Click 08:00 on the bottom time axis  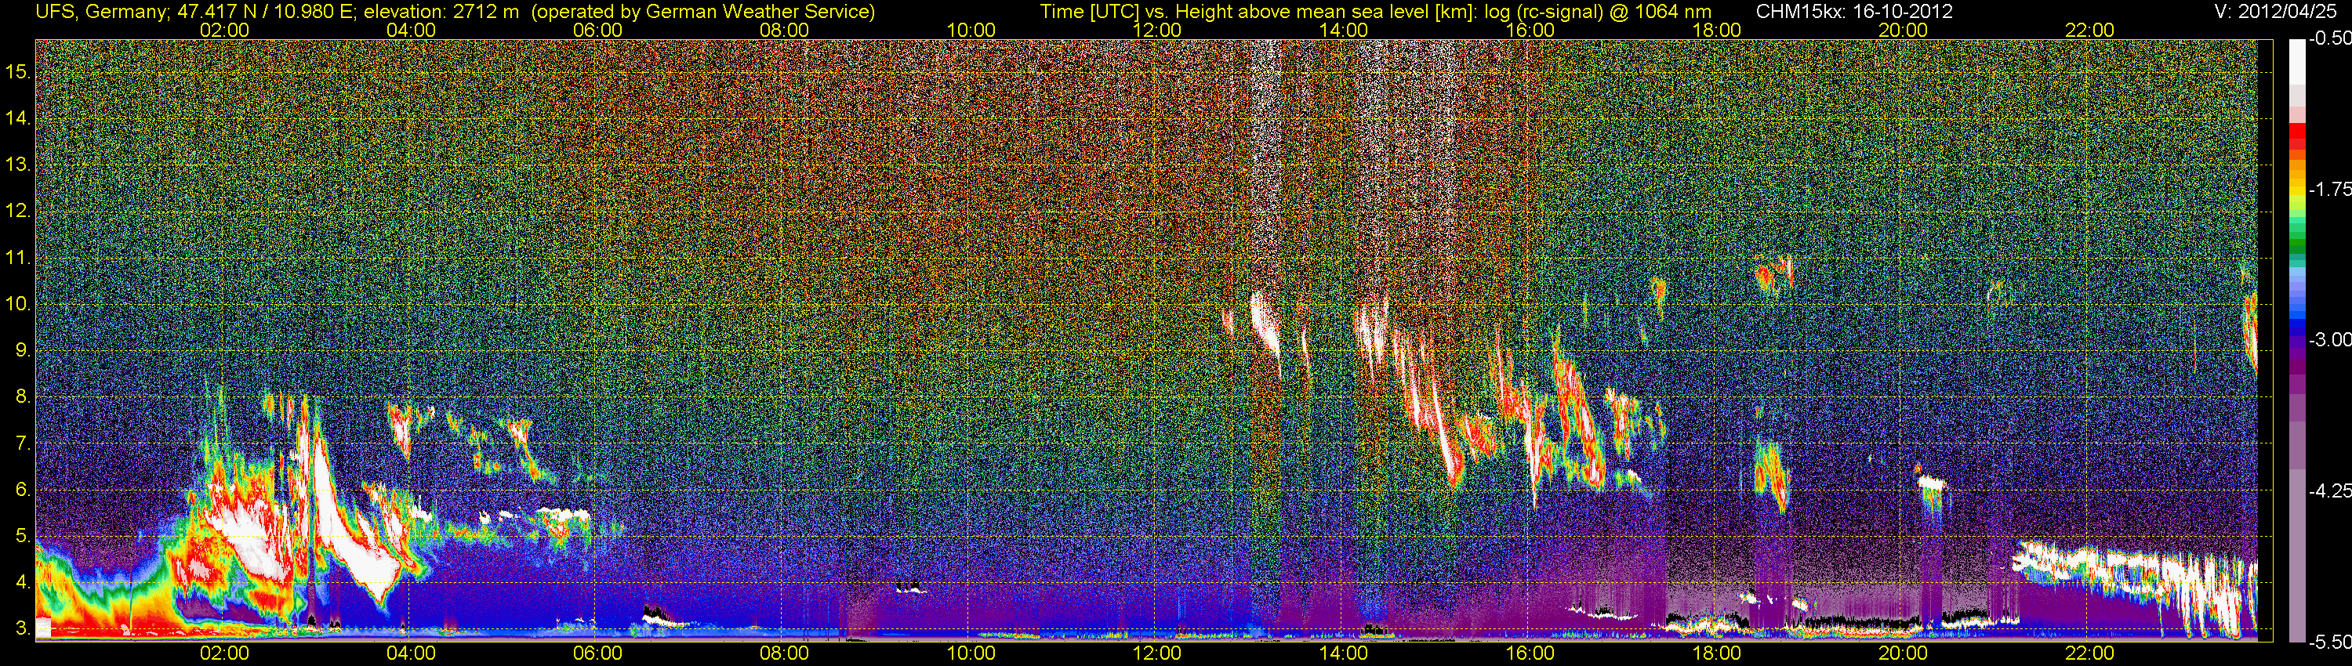(784, 653)
